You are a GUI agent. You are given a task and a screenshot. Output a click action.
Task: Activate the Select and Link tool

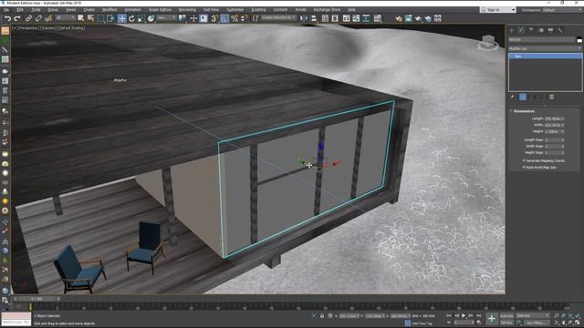28,18
